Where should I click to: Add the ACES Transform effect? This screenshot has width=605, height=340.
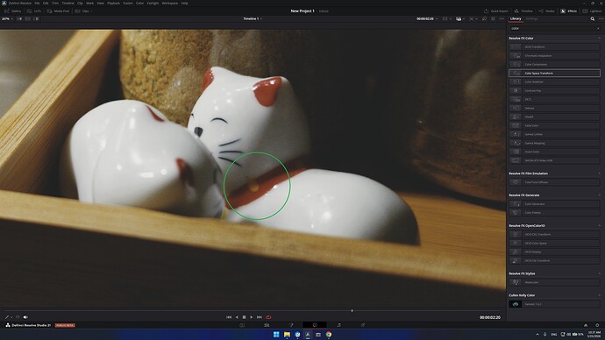coord(554,47)
